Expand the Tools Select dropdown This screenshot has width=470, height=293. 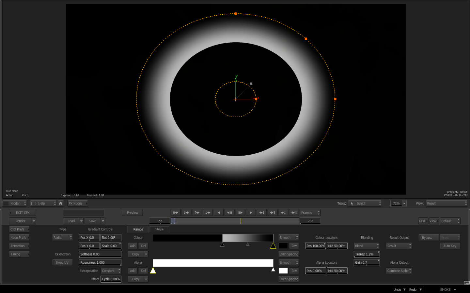pos(365,203)
